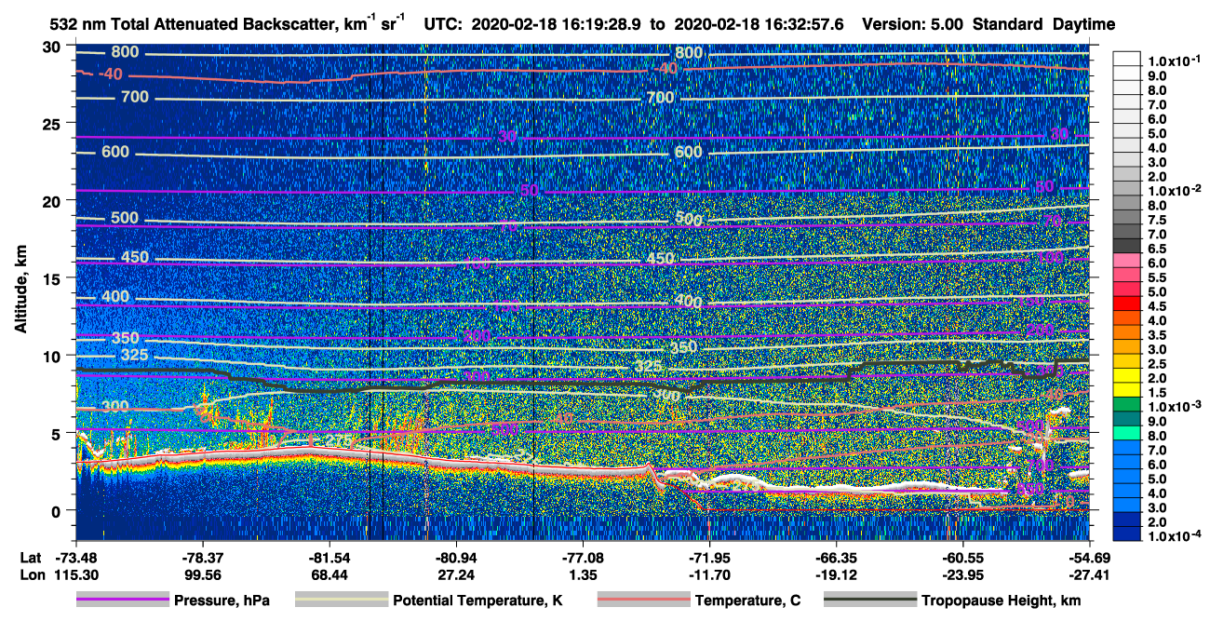Click the 'Standard' word in header
This screenshot has height=621, width=1210.
pos(1008,25)
